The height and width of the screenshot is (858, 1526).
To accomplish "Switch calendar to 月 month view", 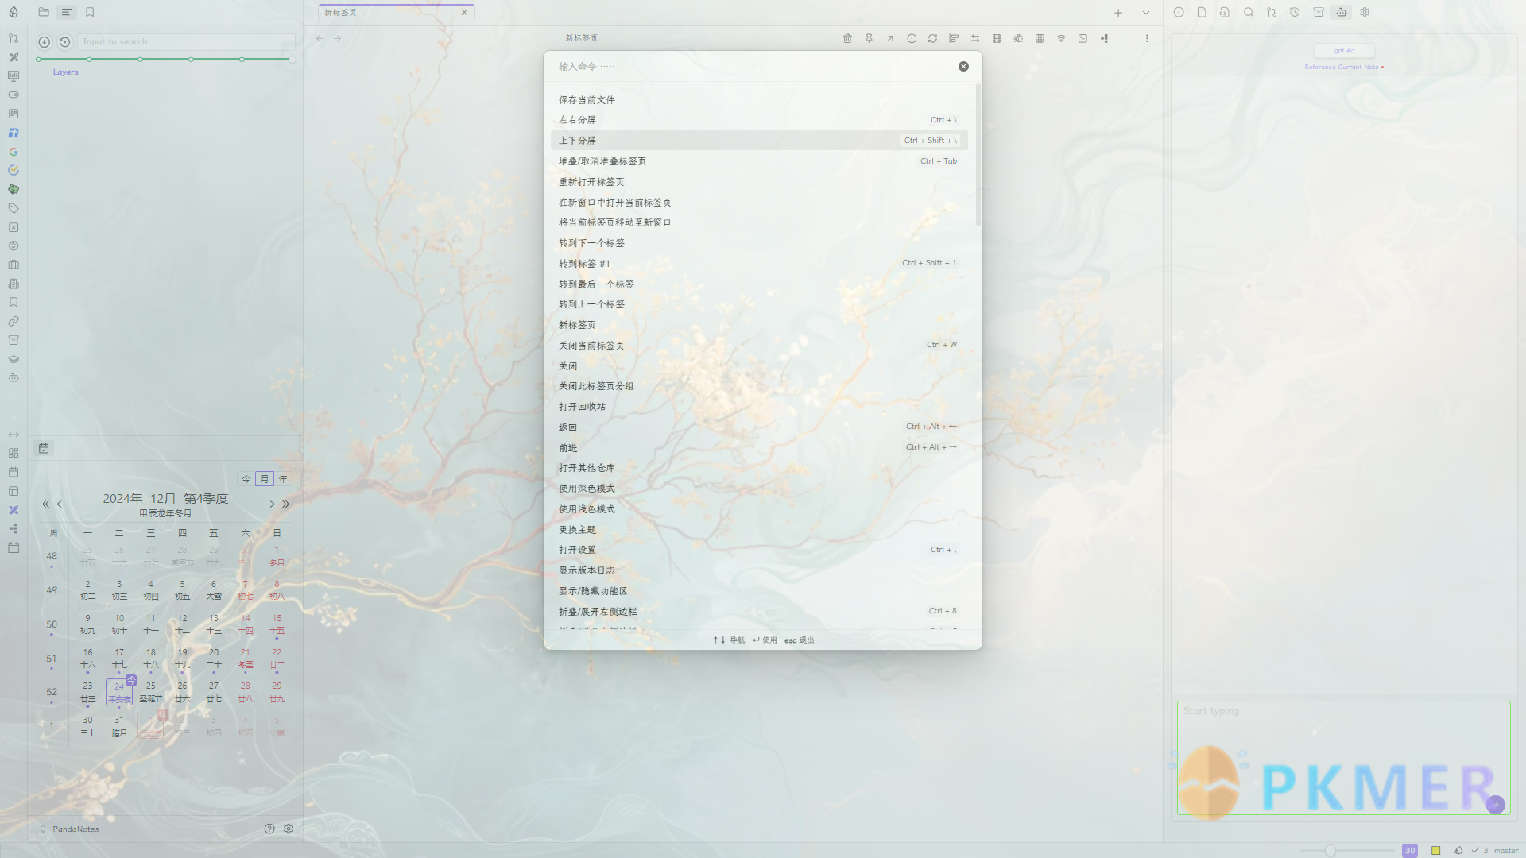I will pos(265,479).
